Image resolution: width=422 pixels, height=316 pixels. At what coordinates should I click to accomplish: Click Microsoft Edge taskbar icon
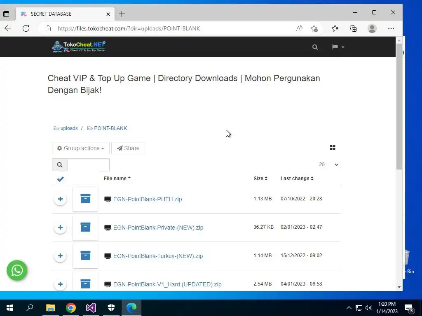click(x=131, y=308)
